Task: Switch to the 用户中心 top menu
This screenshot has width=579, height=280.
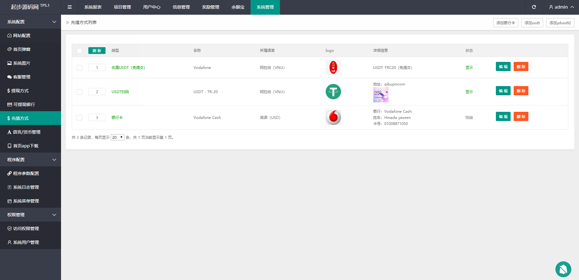Action: pyautogui.click(x=151, y=7)
